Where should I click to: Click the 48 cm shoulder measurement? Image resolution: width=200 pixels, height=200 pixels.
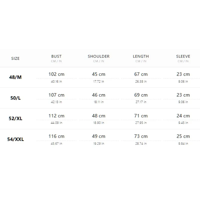point(98,116)
